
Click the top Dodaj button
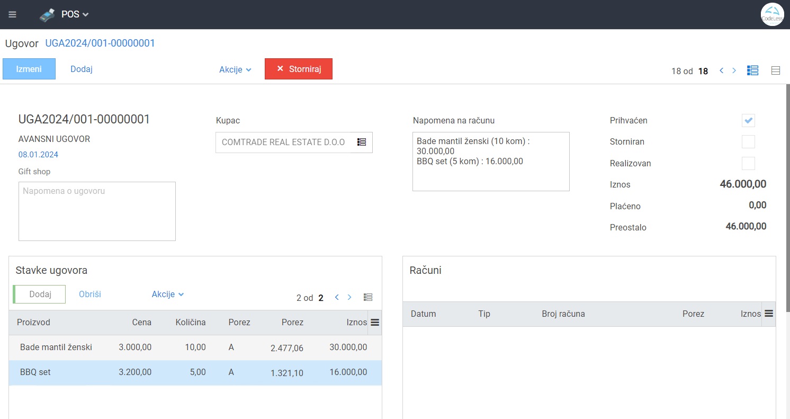pos(82,69)
